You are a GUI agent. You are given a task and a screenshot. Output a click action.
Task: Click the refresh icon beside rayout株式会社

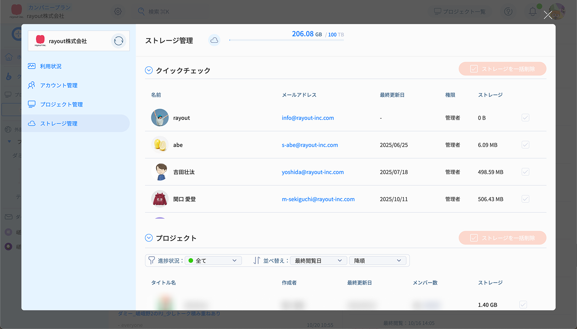pos(119,41)
